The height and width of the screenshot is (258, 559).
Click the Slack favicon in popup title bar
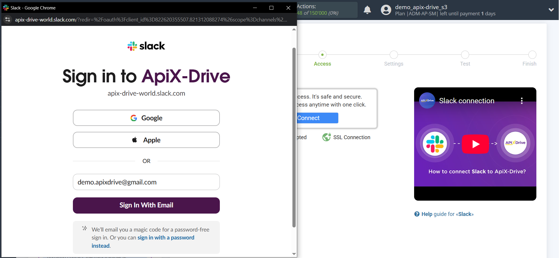point(6,8)
